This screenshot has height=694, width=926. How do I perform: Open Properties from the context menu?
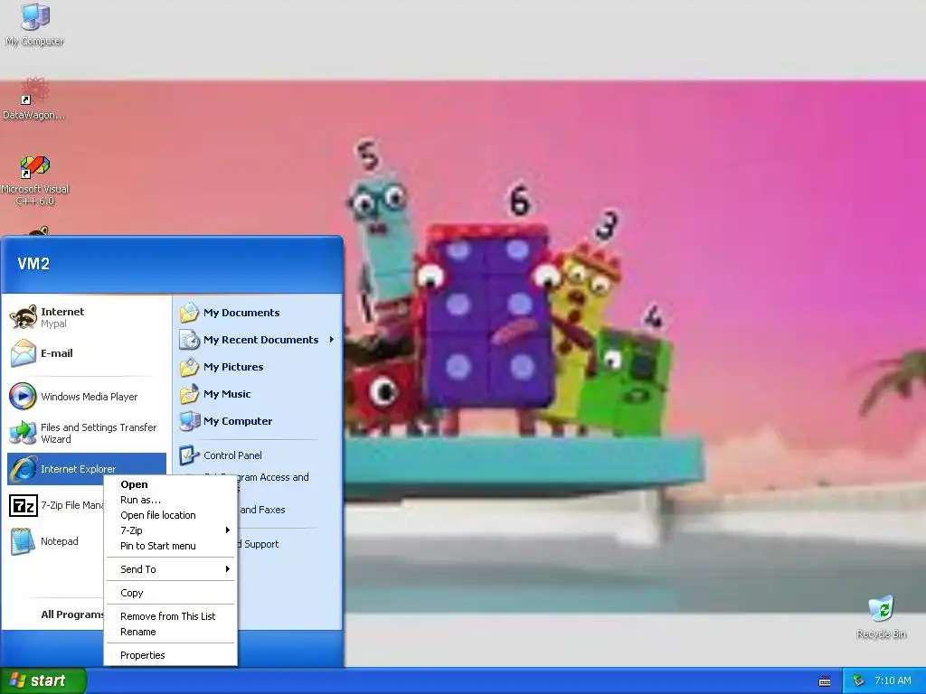click(171, 655)
